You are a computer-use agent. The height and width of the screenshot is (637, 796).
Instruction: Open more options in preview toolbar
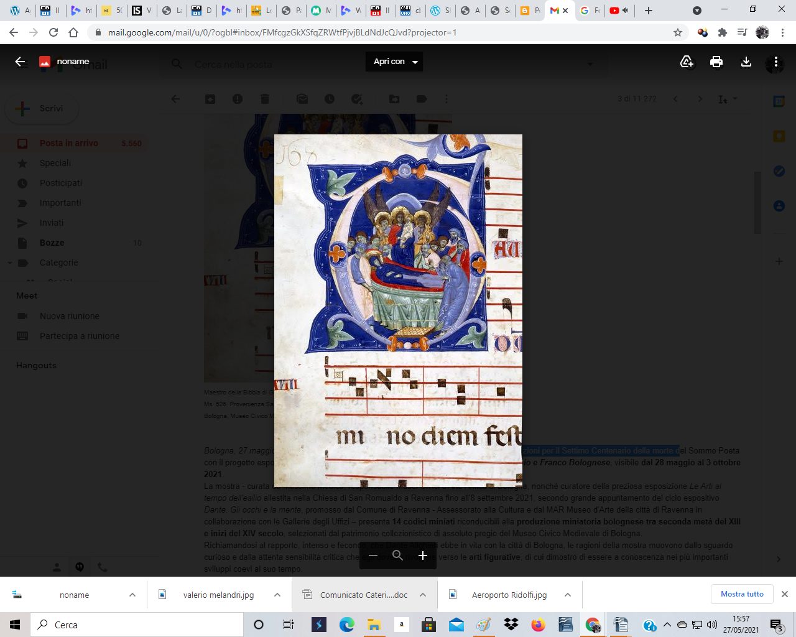point(776,62)
